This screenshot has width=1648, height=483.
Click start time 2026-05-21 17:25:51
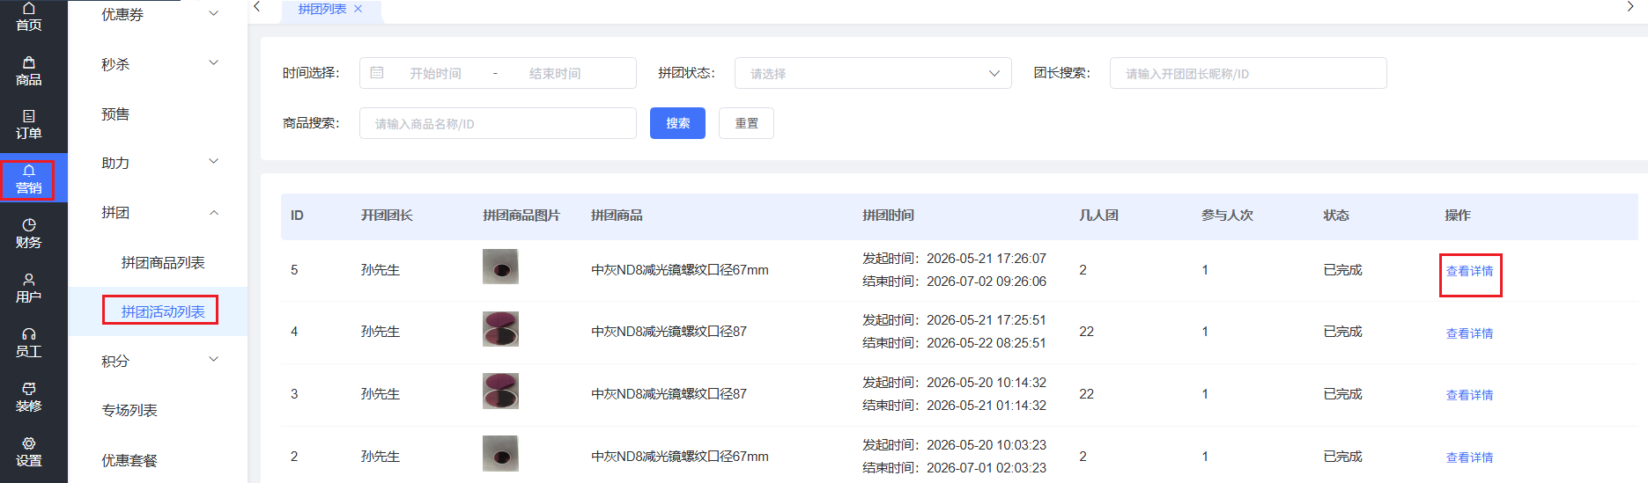[x=987, y=320]
